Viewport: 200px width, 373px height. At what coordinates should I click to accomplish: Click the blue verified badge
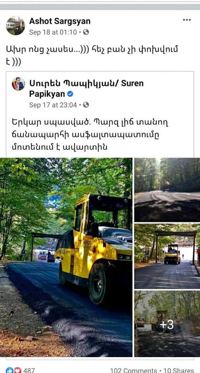70,94
